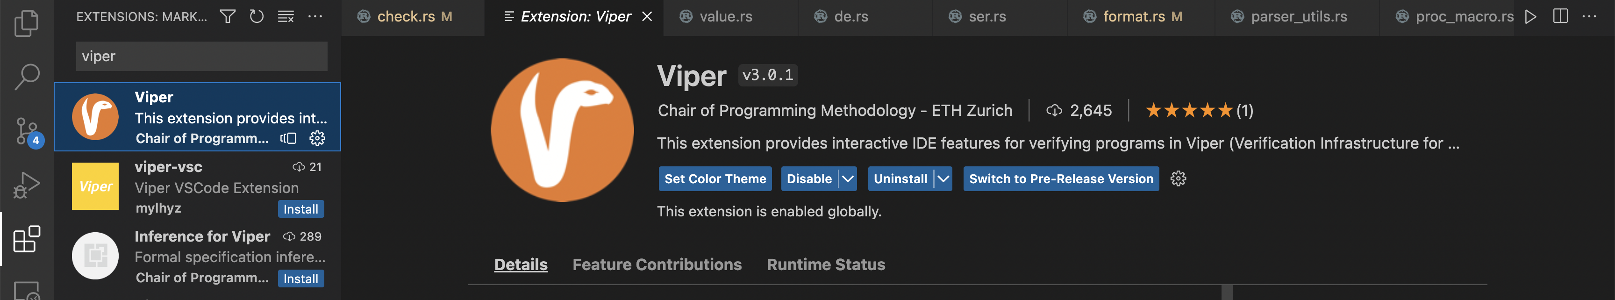1615x300 pixels.
Task: Click the Disable button
Action: coord(809,179)
